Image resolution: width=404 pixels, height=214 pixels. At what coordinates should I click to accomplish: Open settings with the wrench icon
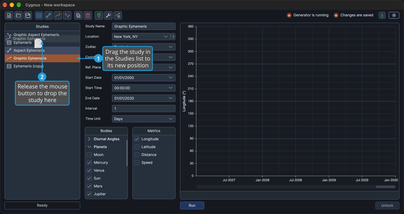pos(108,15)
